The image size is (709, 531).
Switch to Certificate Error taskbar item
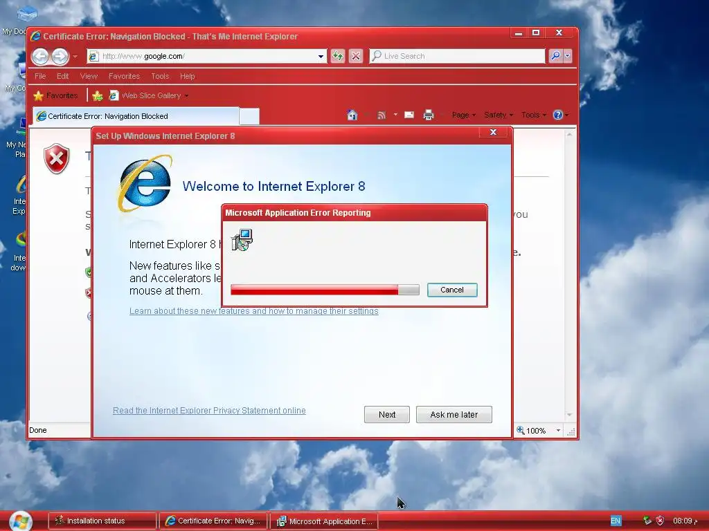coord(213,521)
